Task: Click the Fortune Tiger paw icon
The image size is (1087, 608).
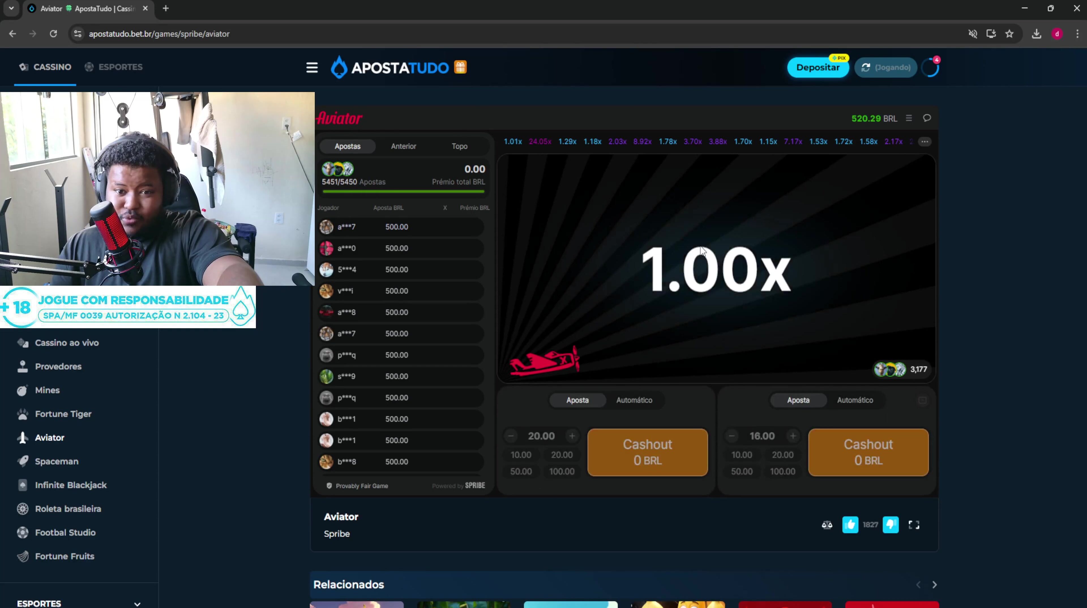Action: pos(22,414)
